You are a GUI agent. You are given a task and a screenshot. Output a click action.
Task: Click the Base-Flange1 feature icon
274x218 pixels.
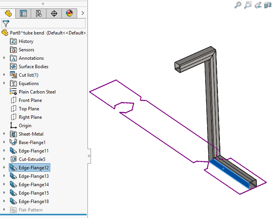[13, 142]
